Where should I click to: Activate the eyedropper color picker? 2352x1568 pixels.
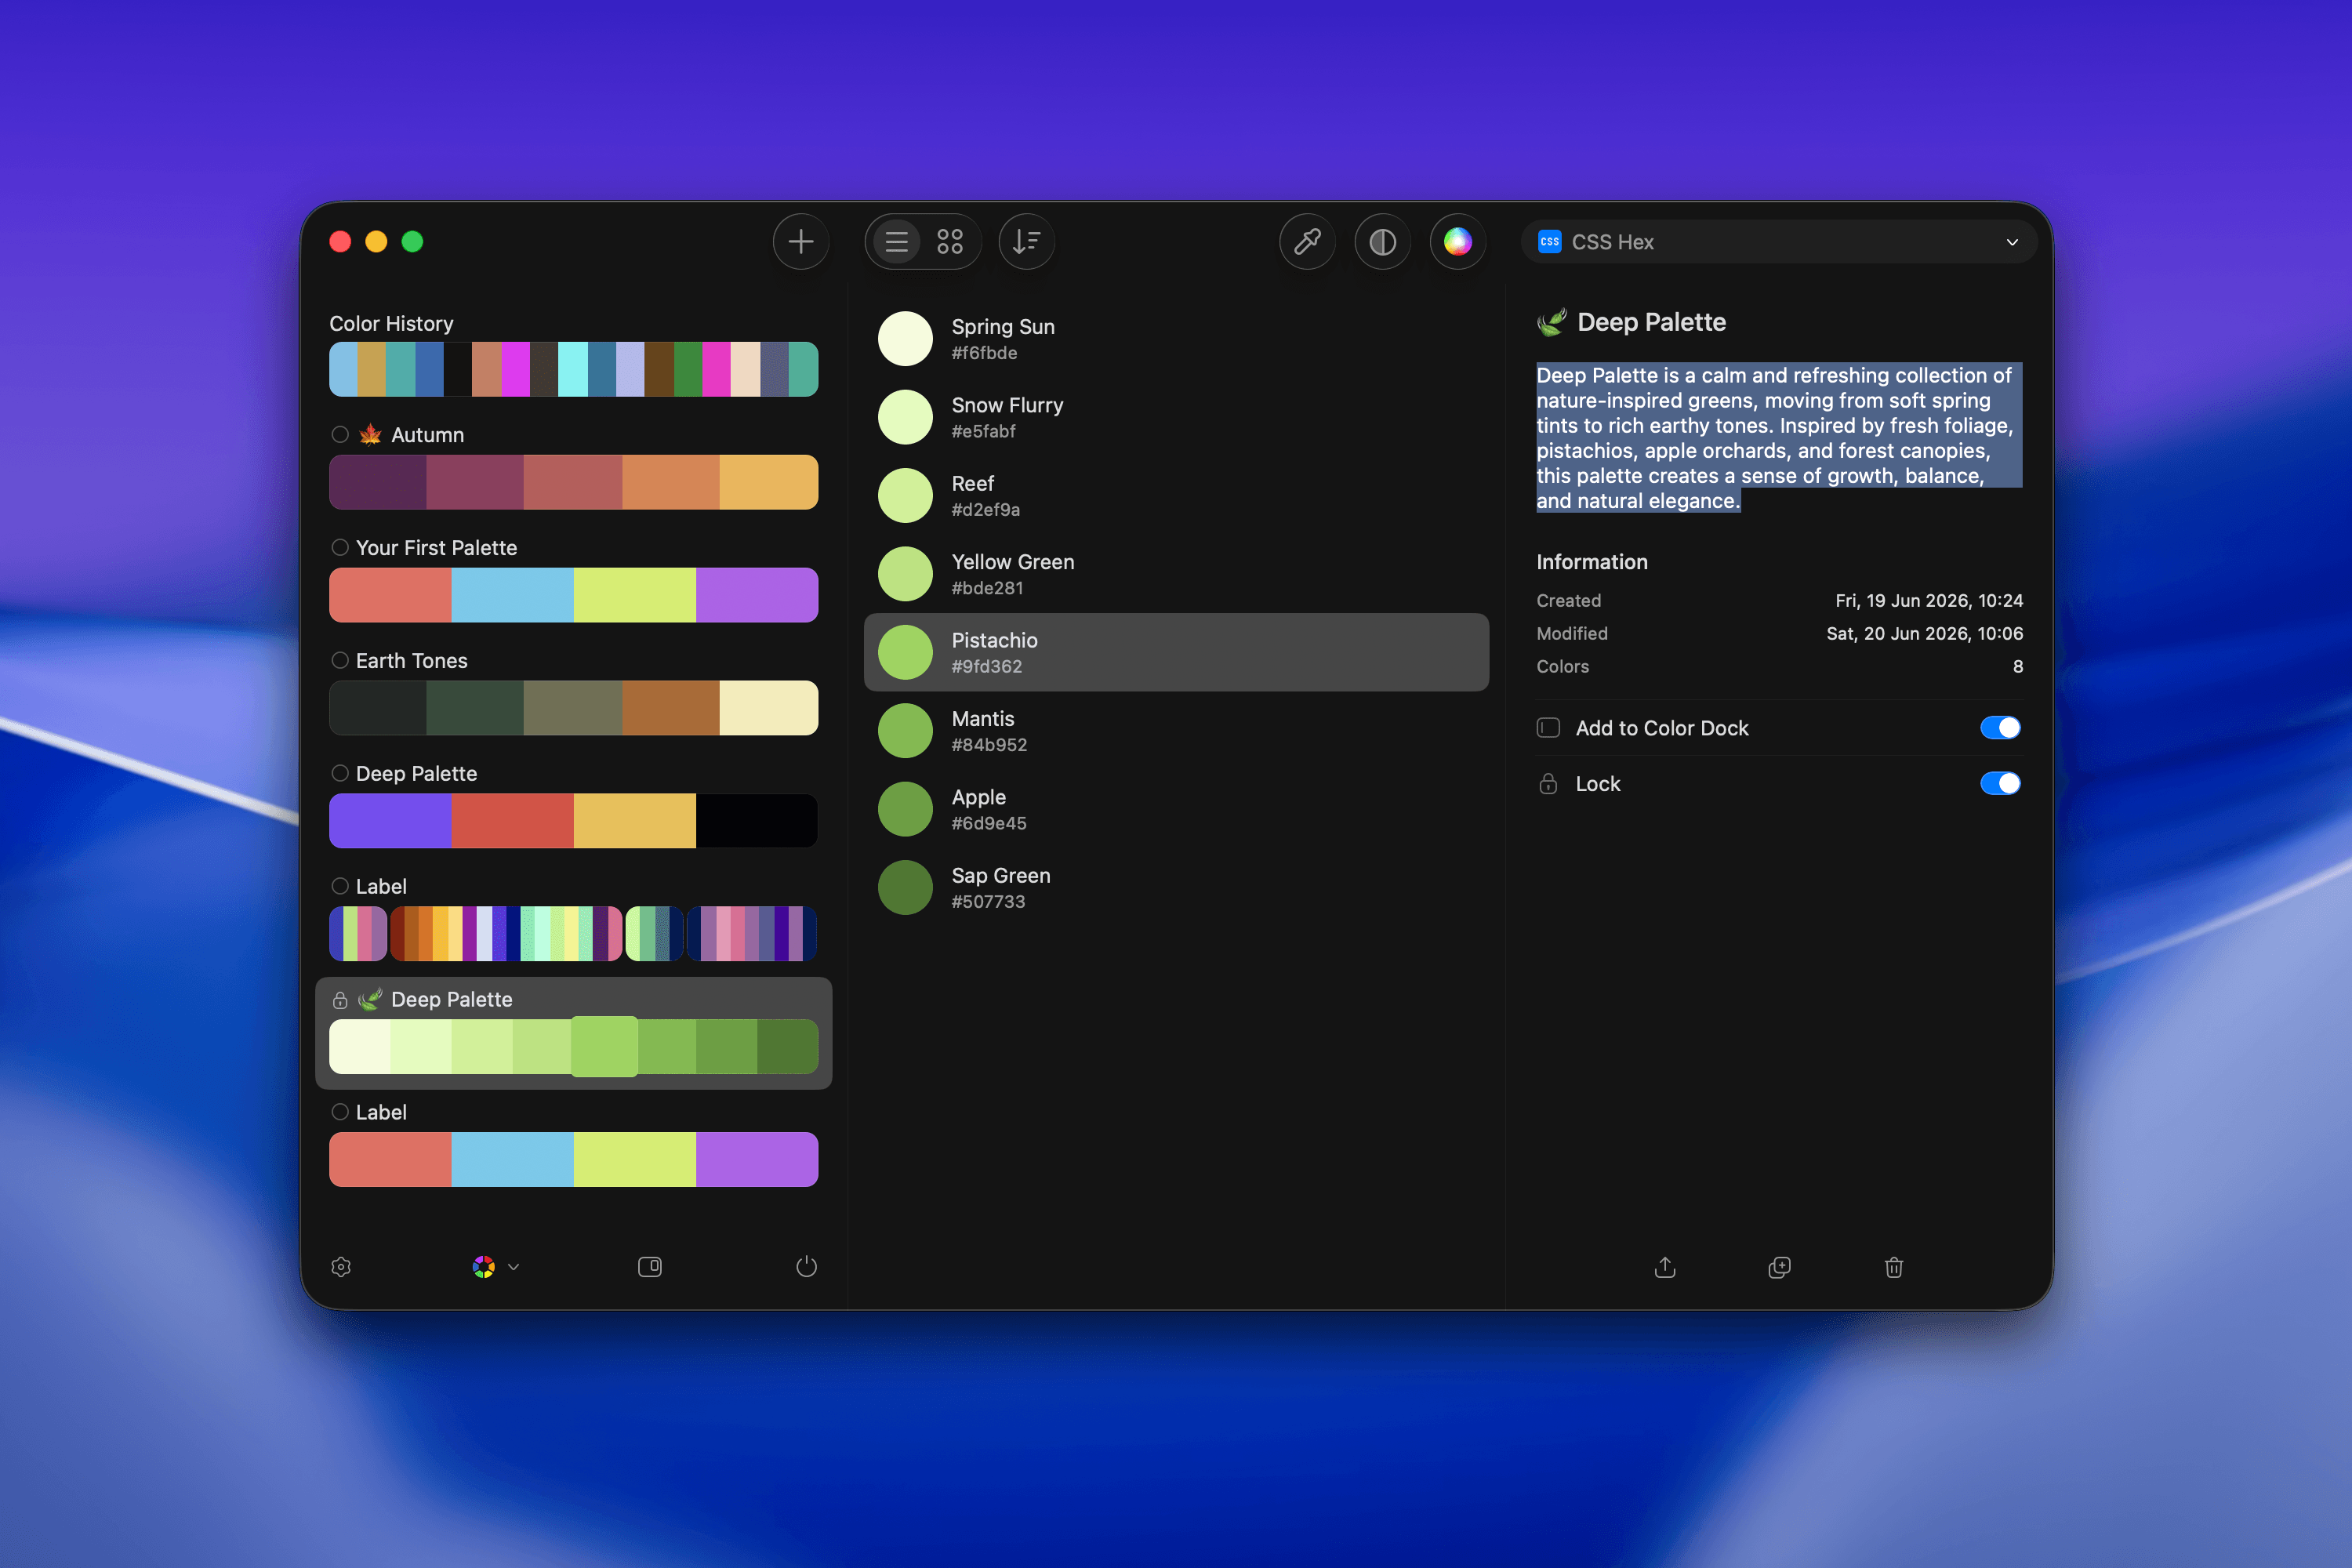tap(1307, 242)
